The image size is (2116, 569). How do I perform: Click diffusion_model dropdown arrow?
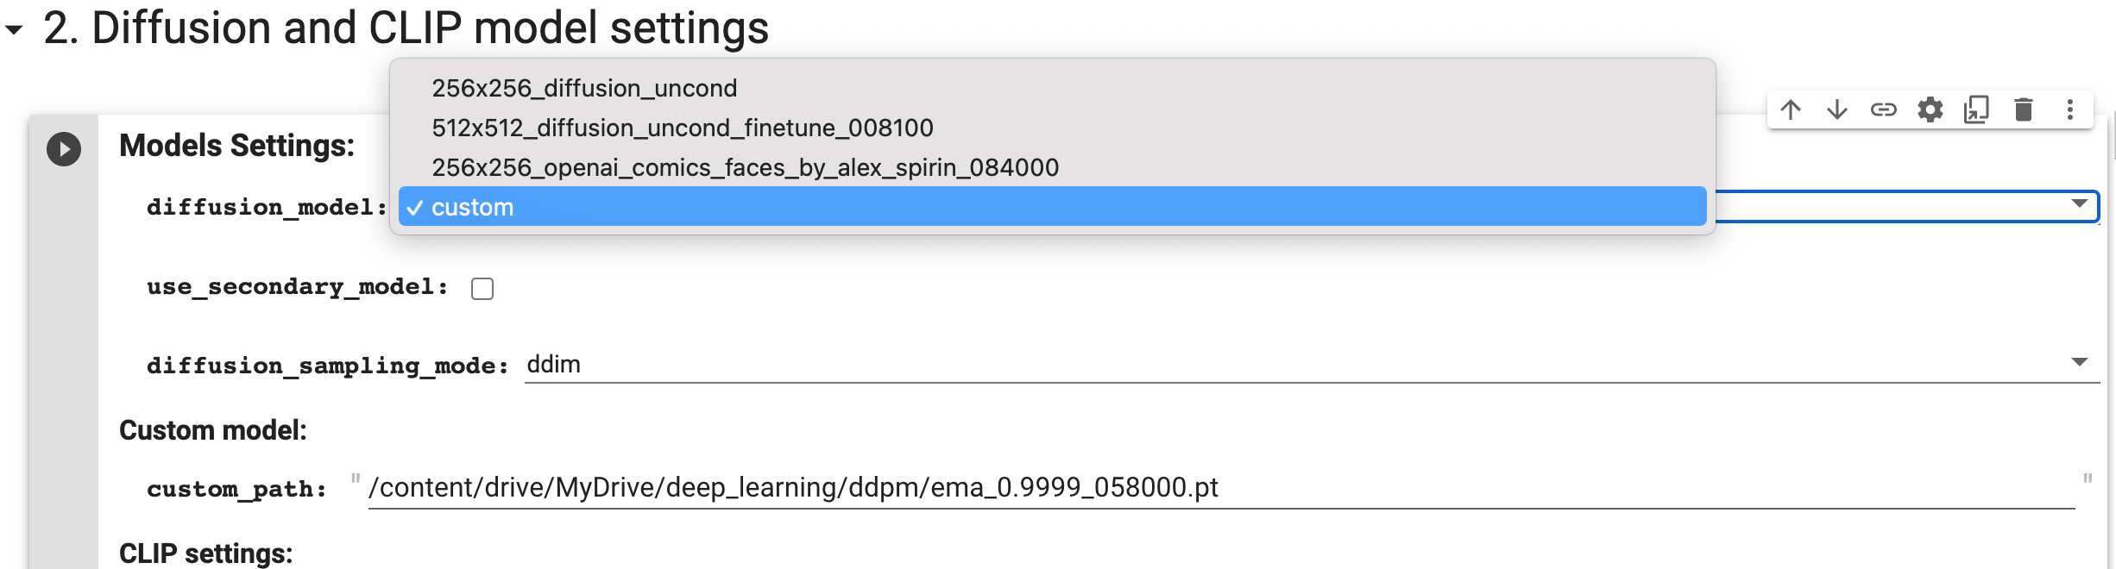pyautogui.click(x=2080, y=204)
